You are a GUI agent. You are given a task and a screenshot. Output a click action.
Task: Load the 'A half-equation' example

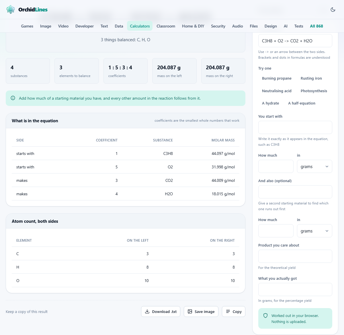pos(302,103)
